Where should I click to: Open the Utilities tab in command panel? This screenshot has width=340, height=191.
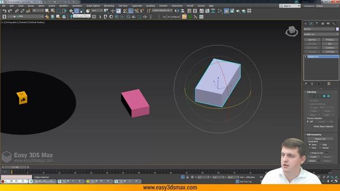coord(334,23)
